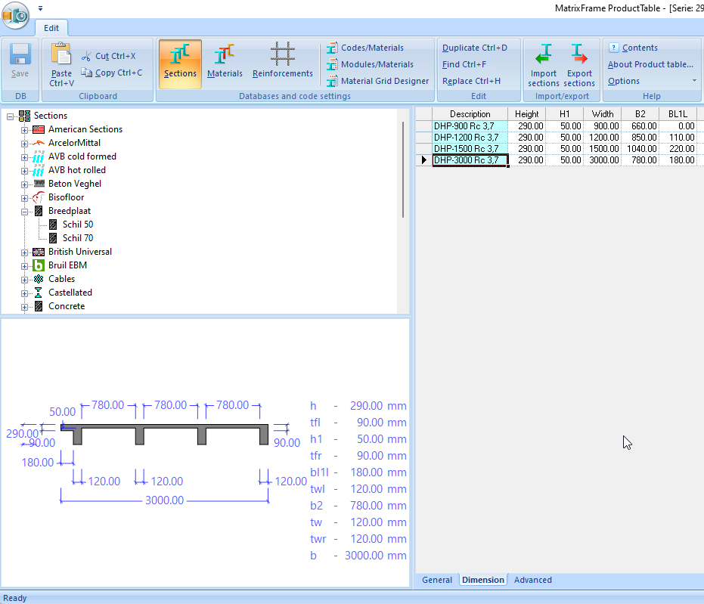Select the Concrete tree item label
This screenshot has height=604, width=704.
coord(67,306)
